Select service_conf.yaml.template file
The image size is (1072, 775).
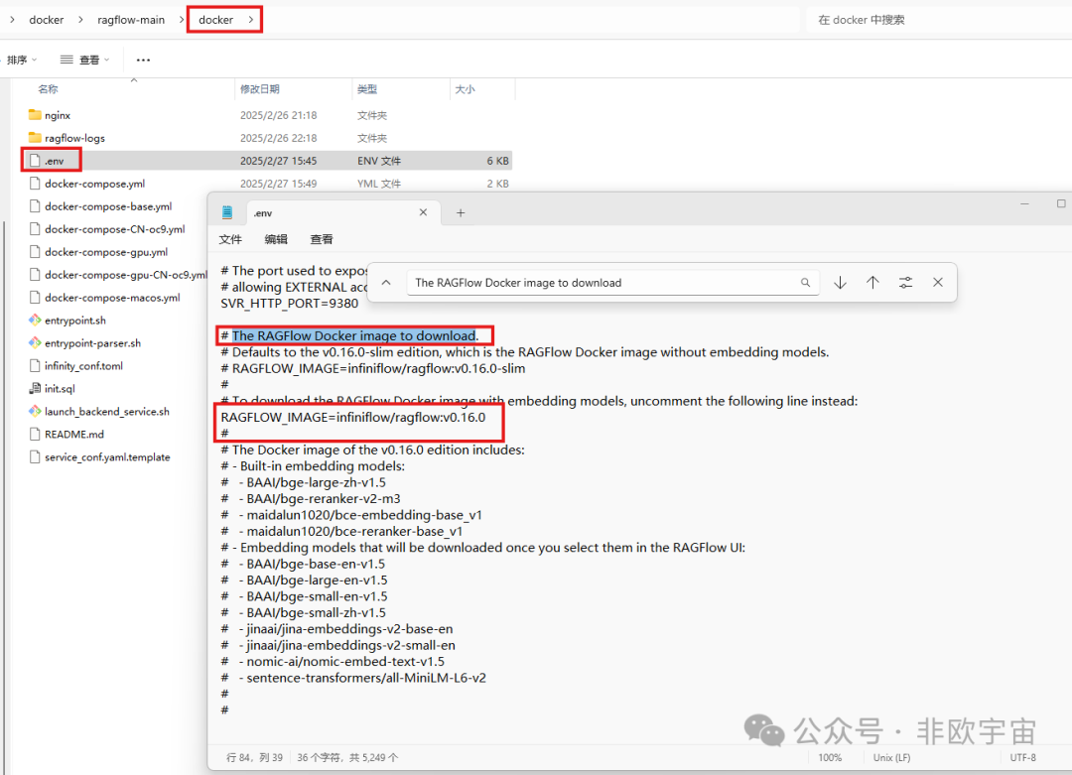point(107,456)
